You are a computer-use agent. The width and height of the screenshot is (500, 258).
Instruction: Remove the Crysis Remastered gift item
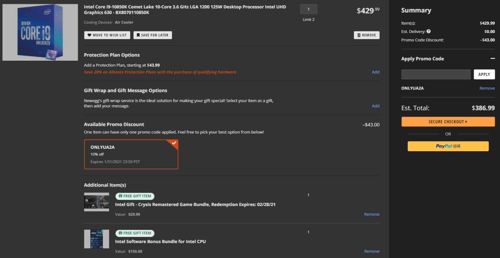372,214
